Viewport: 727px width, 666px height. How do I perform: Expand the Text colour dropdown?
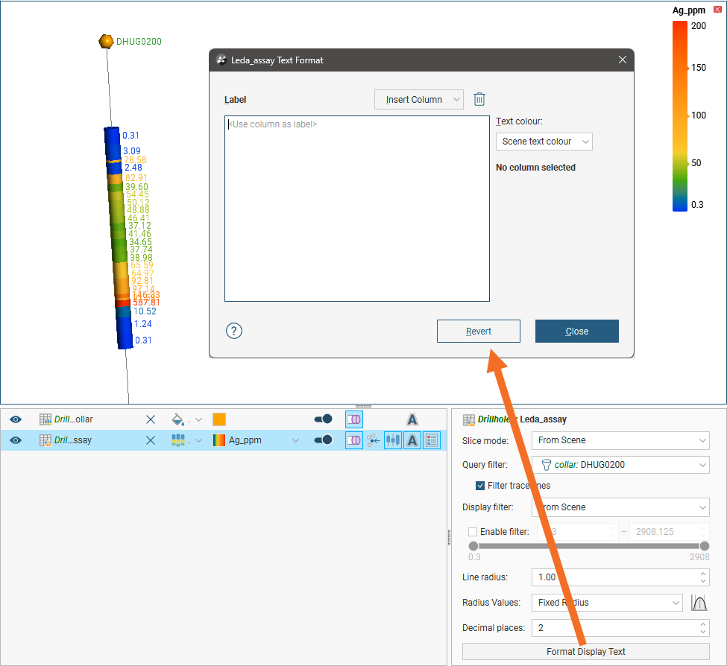(x=544, y=142)
